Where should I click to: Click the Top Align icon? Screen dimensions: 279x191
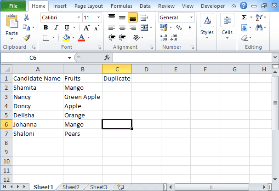[x=112, y=17]
